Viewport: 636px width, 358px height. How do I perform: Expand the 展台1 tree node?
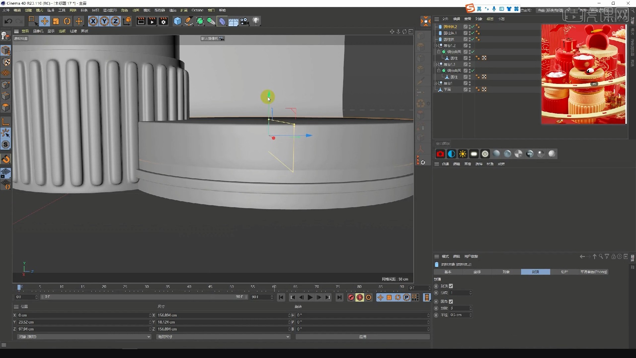tap(436, 83)
